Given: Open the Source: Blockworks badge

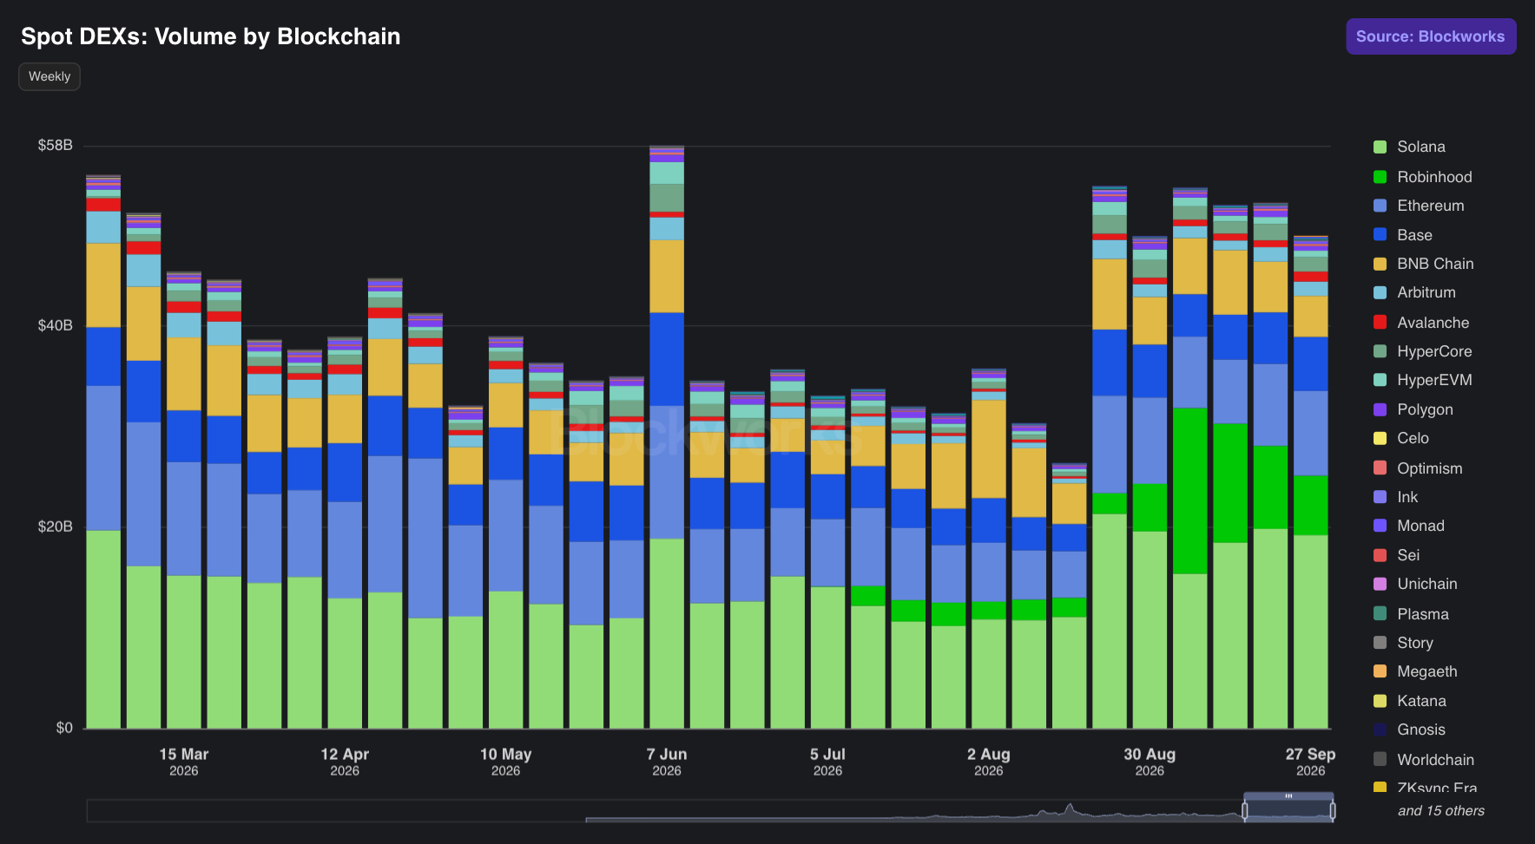Looking at the screenshot, I should pos(1431,36).
